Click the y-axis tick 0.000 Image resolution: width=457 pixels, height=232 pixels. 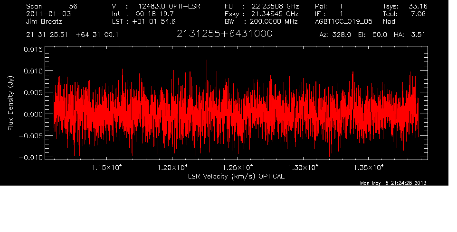pos(33,114)
